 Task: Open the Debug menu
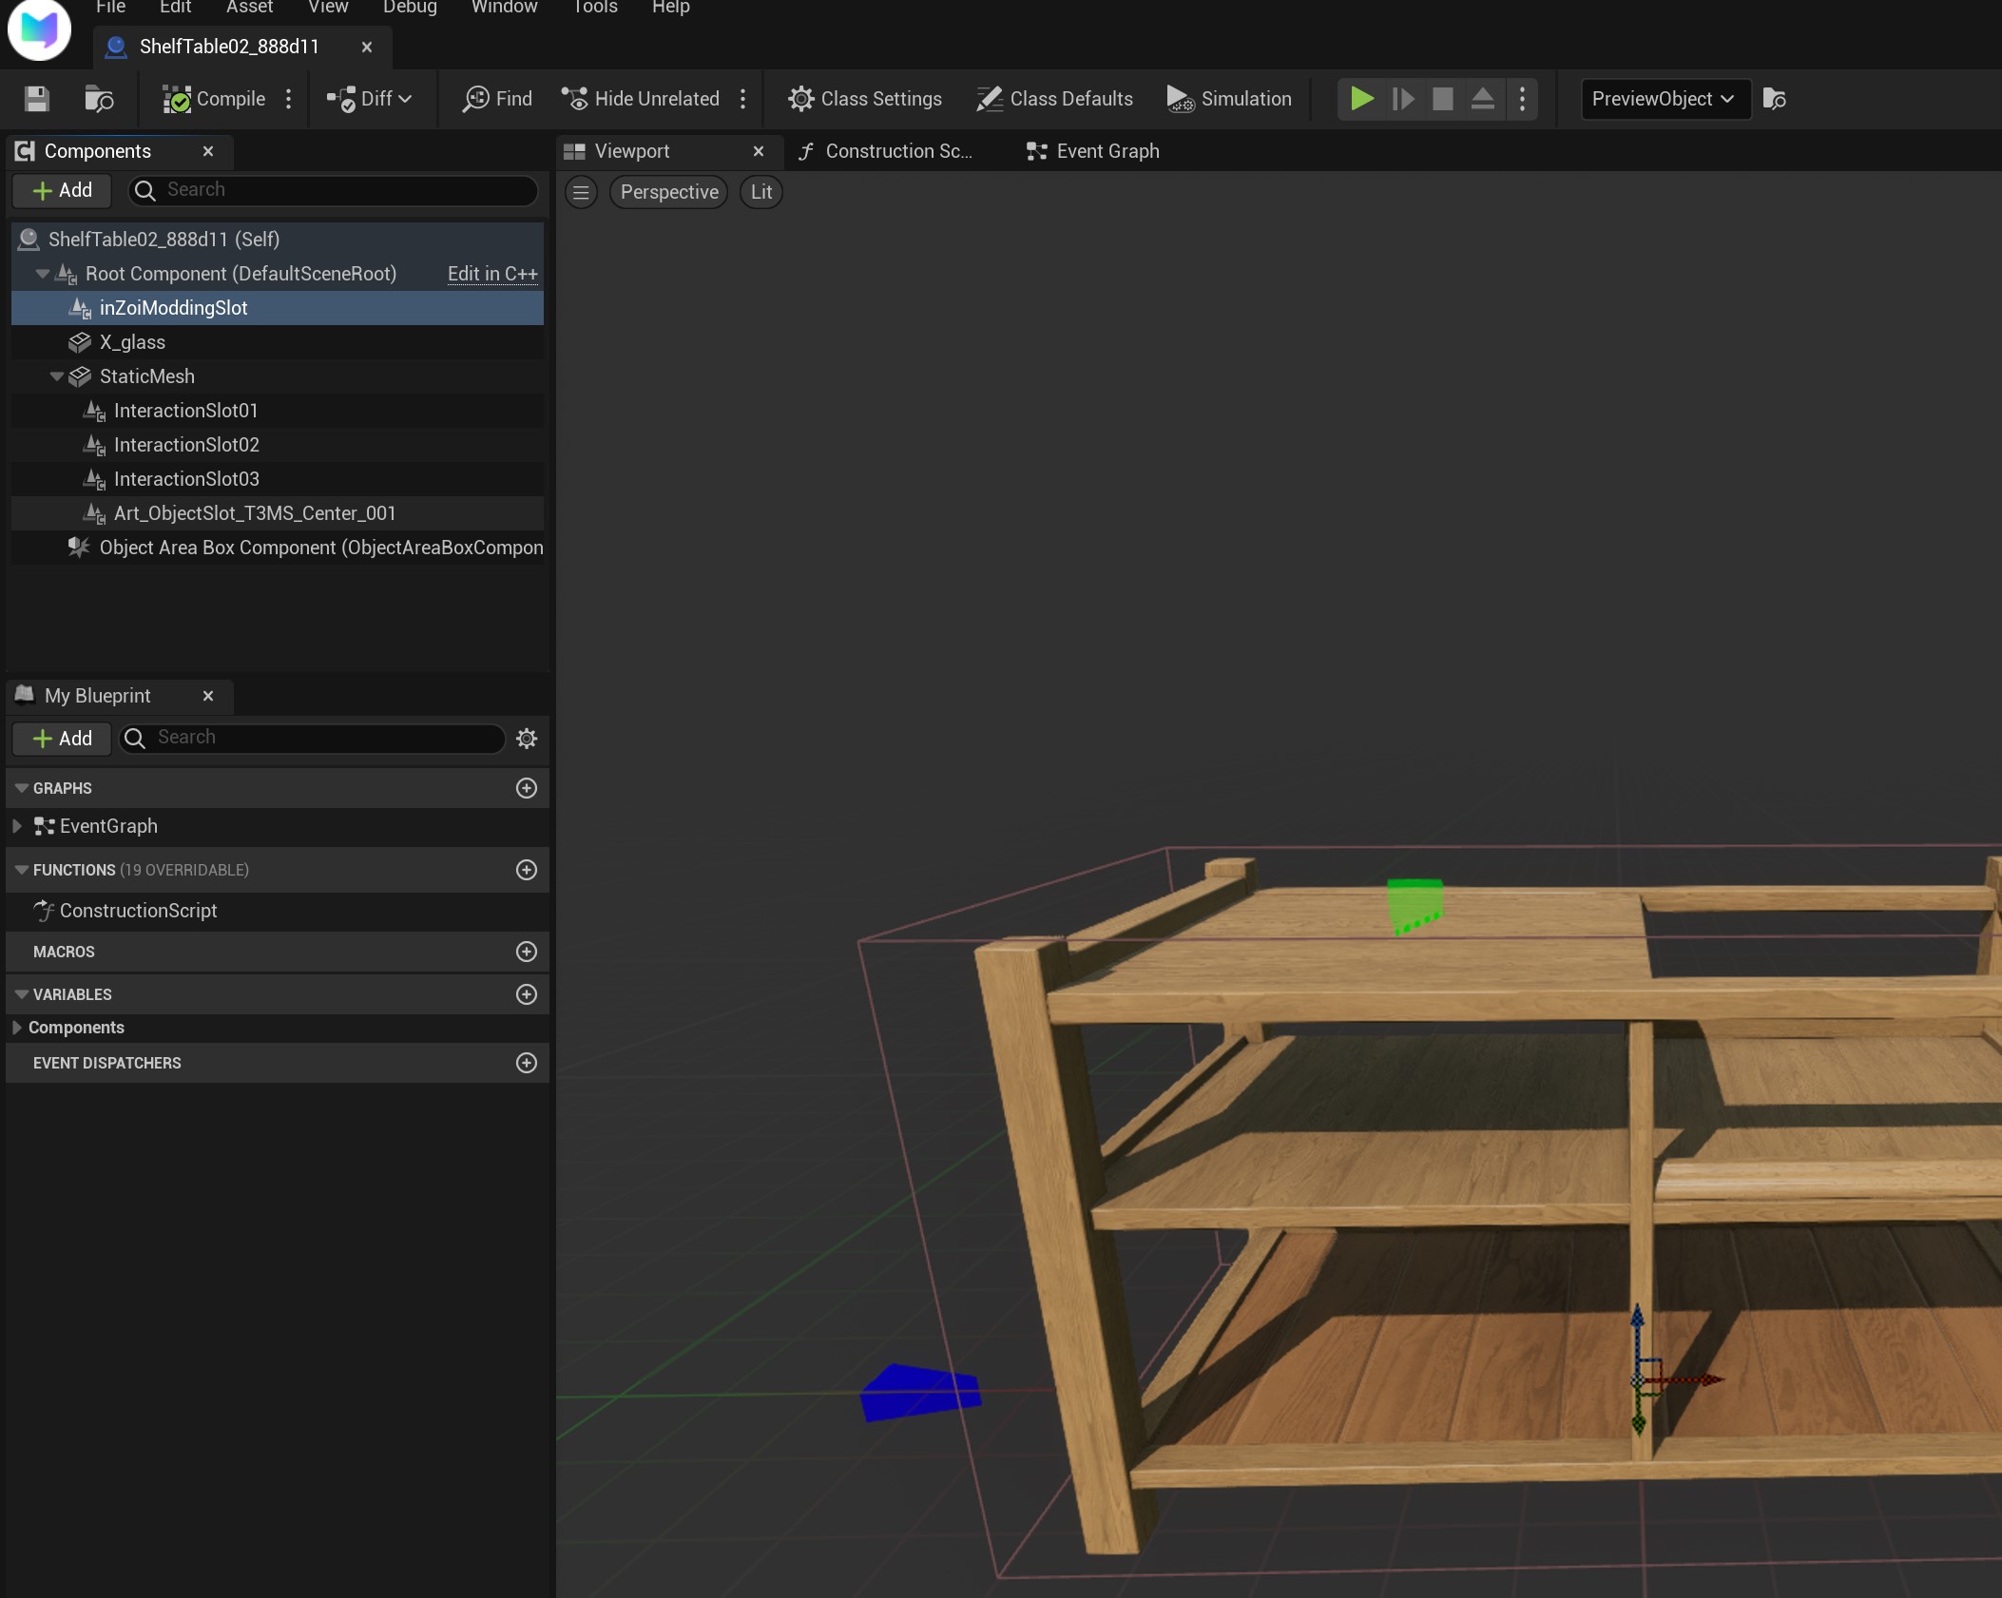[410, 8]
